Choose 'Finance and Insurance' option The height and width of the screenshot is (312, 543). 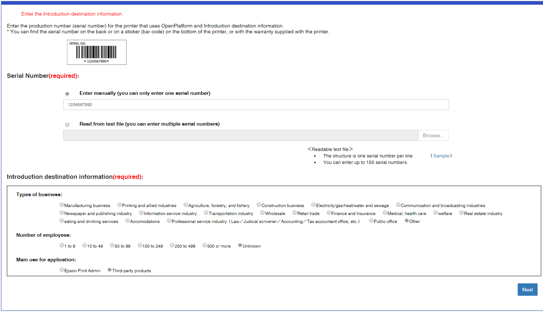pyautogui.click(x=329, y=212)
